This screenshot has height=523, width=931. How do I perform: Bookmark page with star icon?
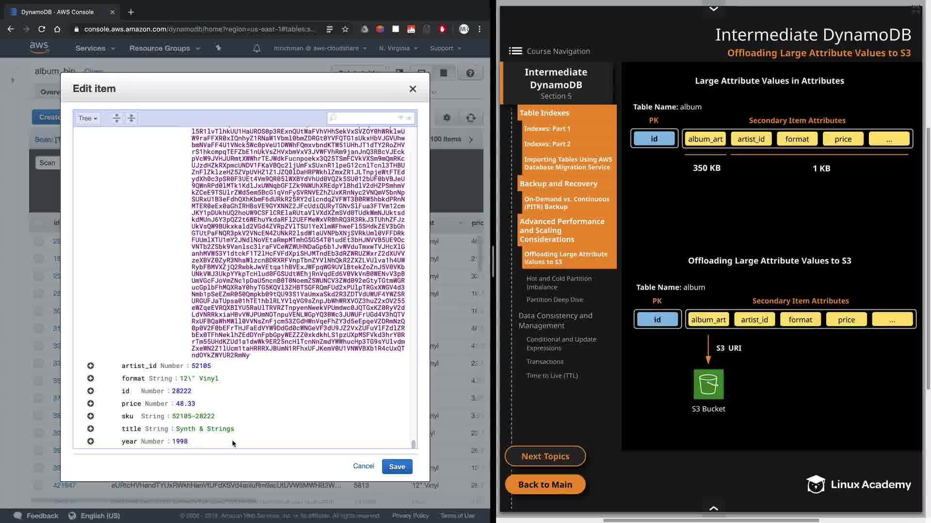pos(345,29)
